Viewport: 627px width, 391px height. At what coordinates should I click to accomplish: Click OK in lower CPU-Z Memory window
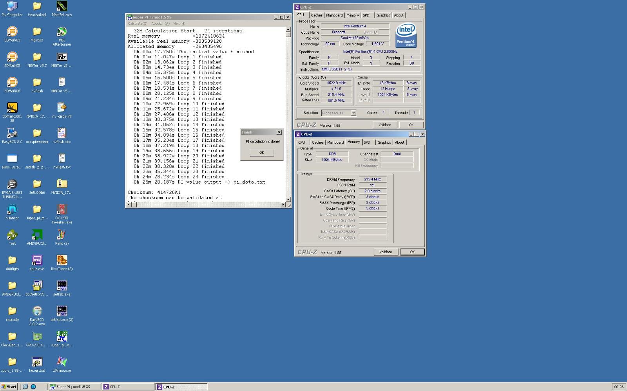coord(412,252)
